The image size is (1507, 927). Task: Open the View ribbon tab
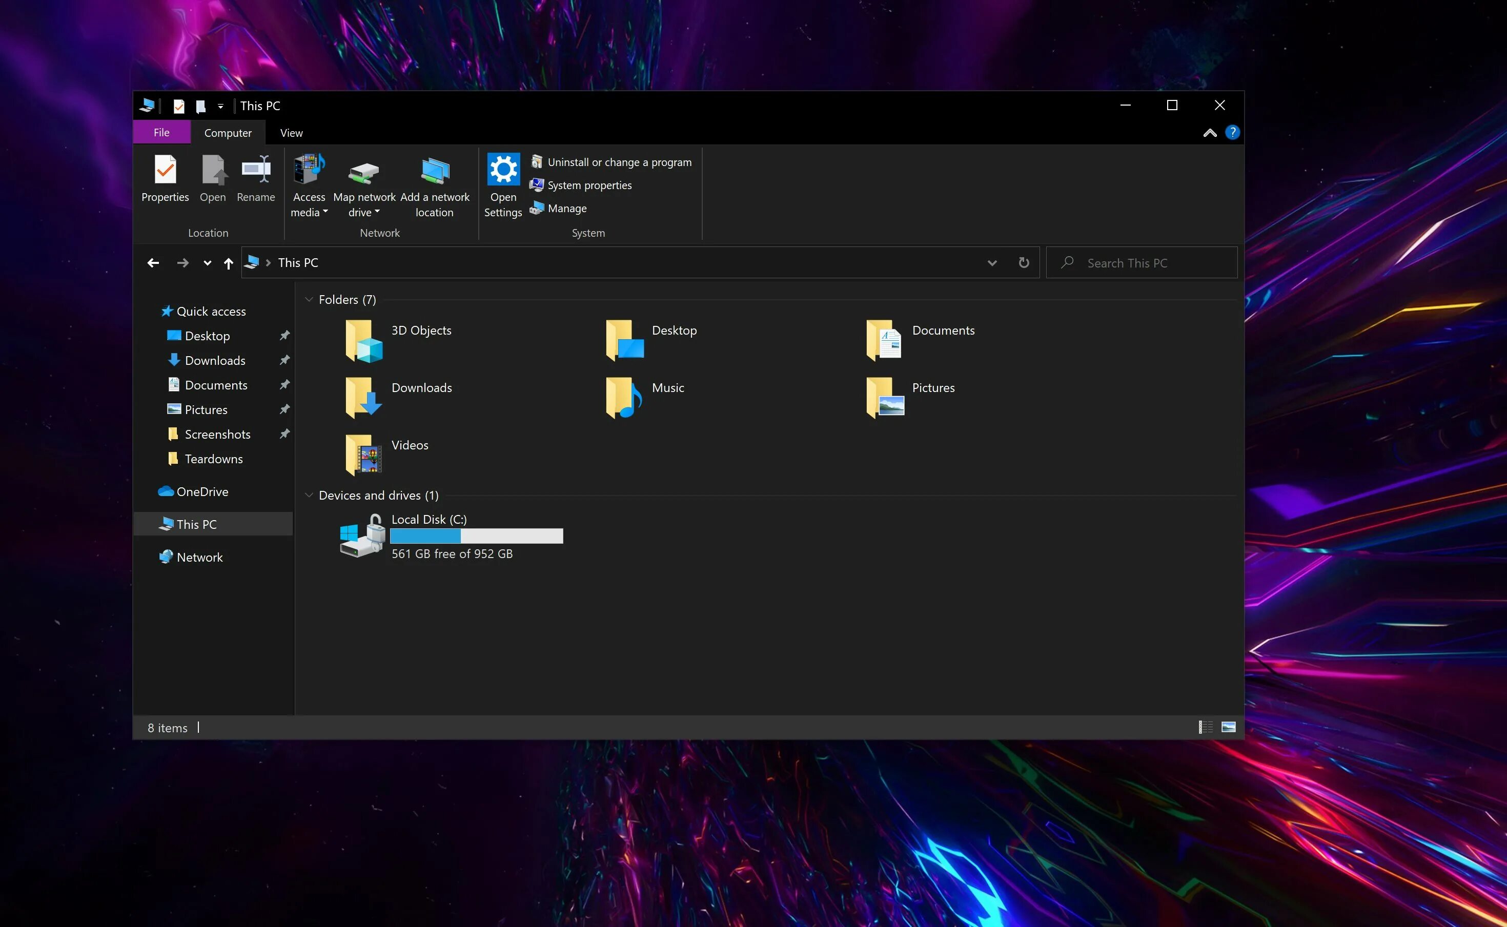291,133
